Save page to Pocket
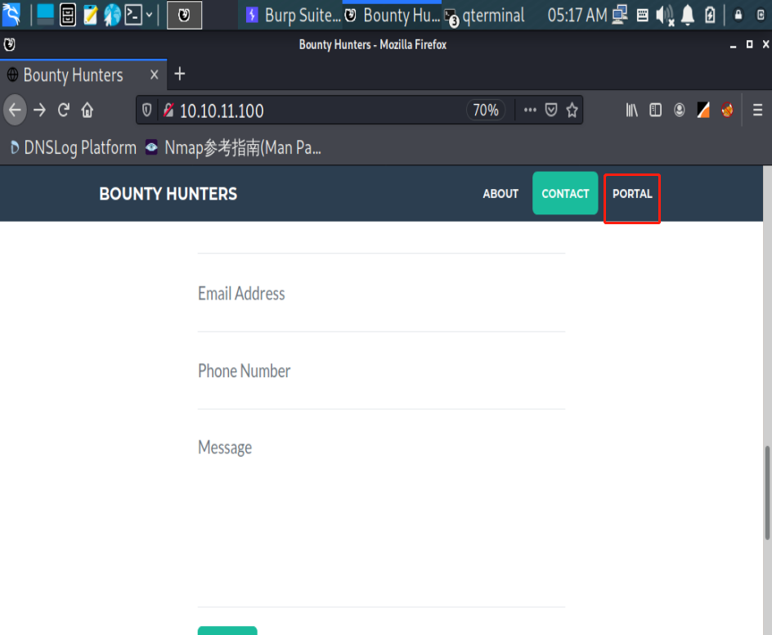Screen dimensions: 772x635 pyautogui.click(x=551, y=110)
